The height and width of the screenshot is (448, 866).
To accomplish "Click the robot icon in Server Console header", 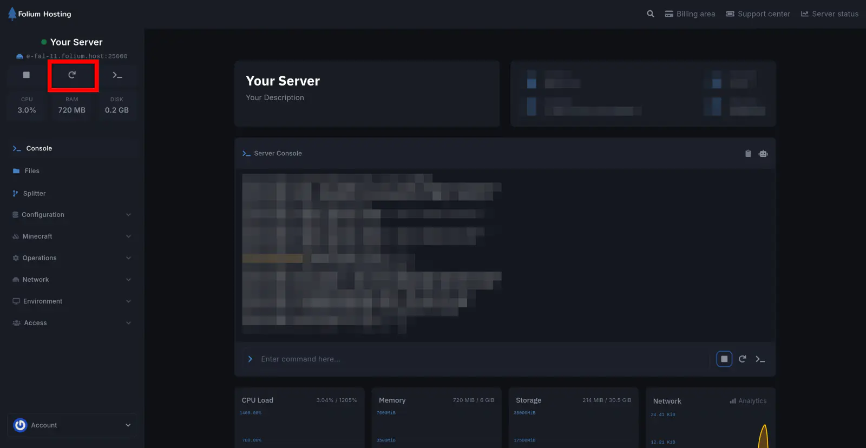I will [x=763, y=154].
